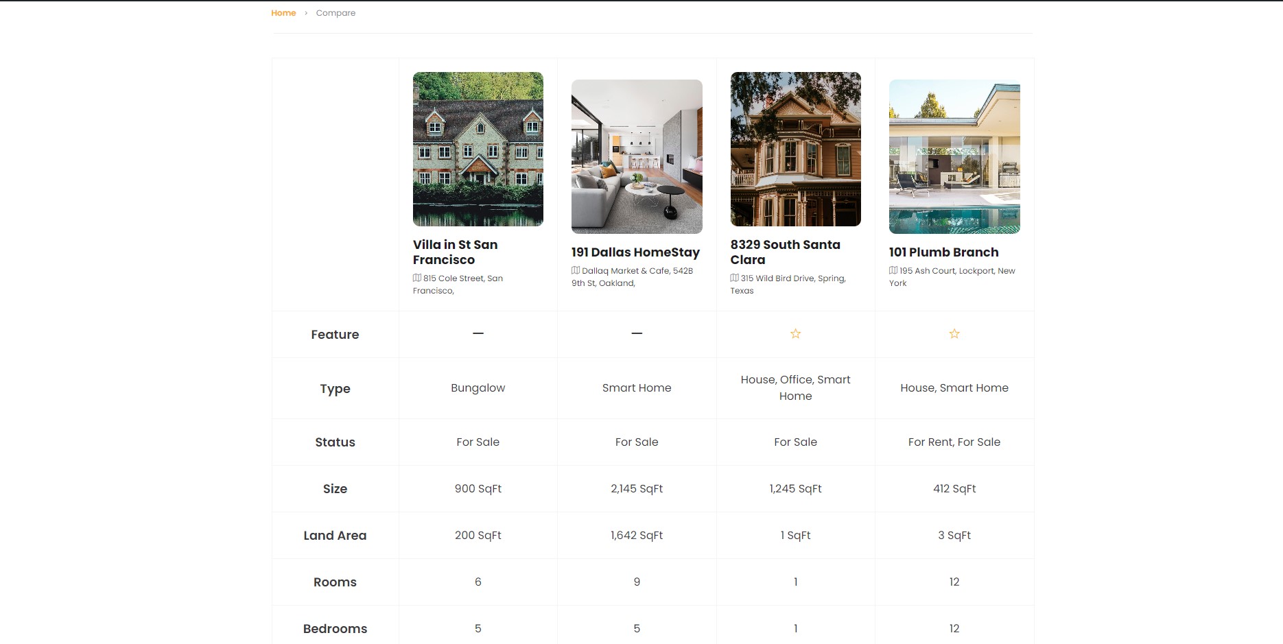Viewport: 1283px width, 644px height.
Task: Open the Villa in St San Francisco photo
Action: pyautogui.click(x=478, y=149)
